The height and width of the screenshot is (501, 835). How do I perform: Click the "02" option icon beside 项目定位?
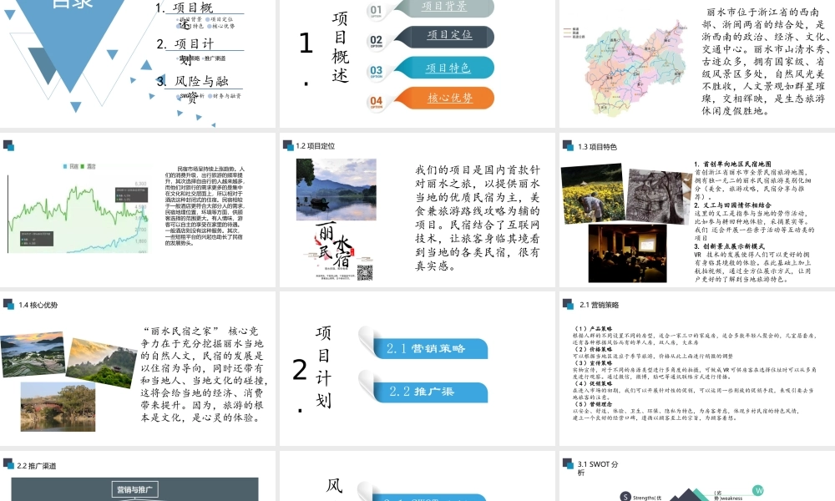[x=376, y=38]
